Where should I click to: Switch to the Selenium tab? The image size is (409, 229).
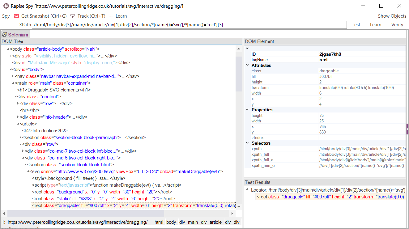pyautogui.click(x=18, y=35)
